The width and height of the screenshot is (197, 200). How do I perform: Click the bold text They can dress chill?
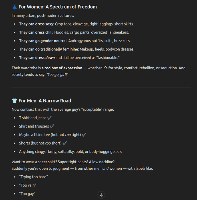pos(36,32)
